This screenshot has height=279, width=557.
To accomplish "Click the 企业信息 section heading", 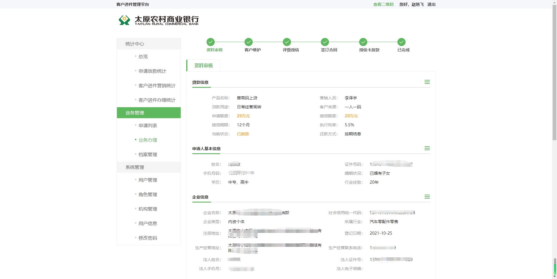I will (200, 197).
